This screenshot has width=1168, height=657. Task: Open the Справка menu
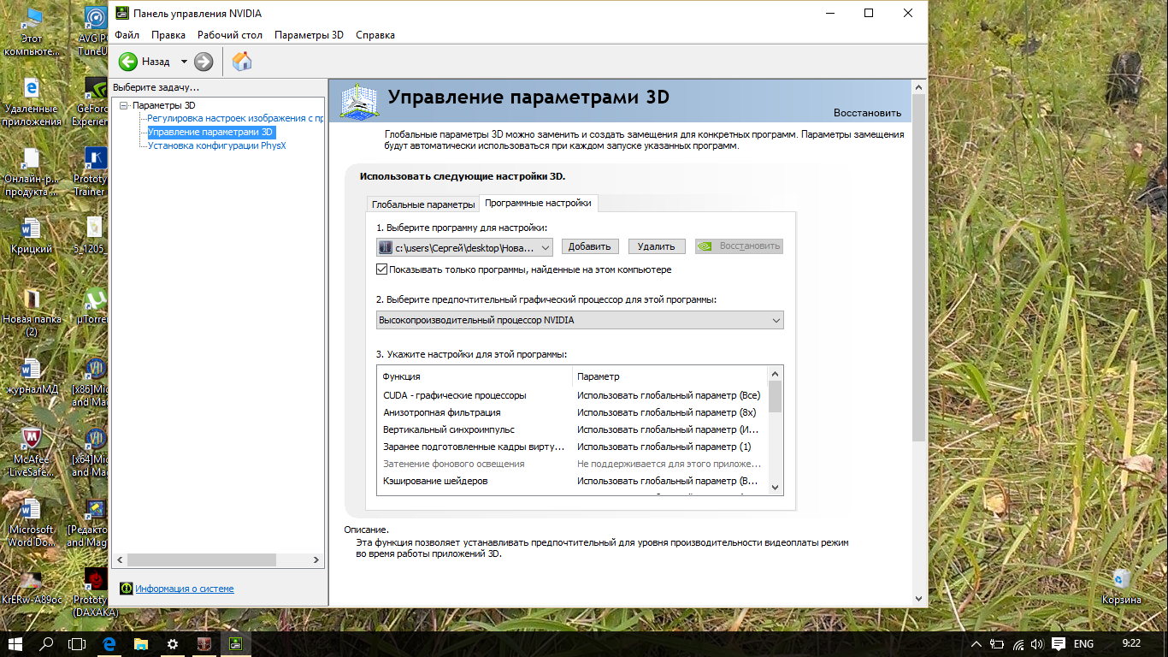point(375,35)
